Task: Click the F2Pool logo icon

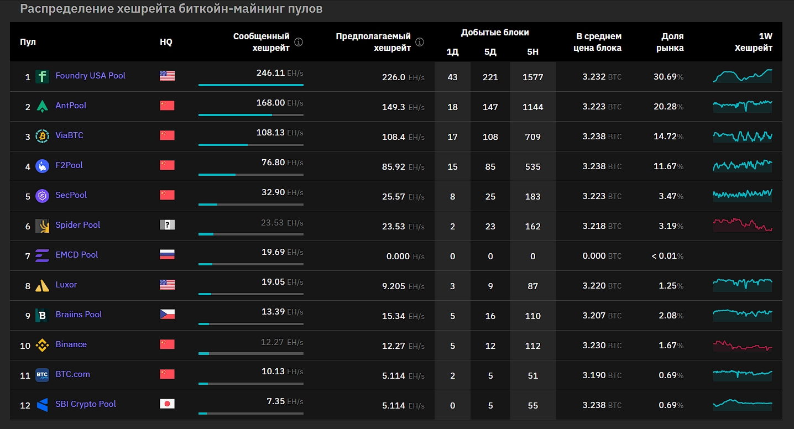Action: click(x=42, y=166)
